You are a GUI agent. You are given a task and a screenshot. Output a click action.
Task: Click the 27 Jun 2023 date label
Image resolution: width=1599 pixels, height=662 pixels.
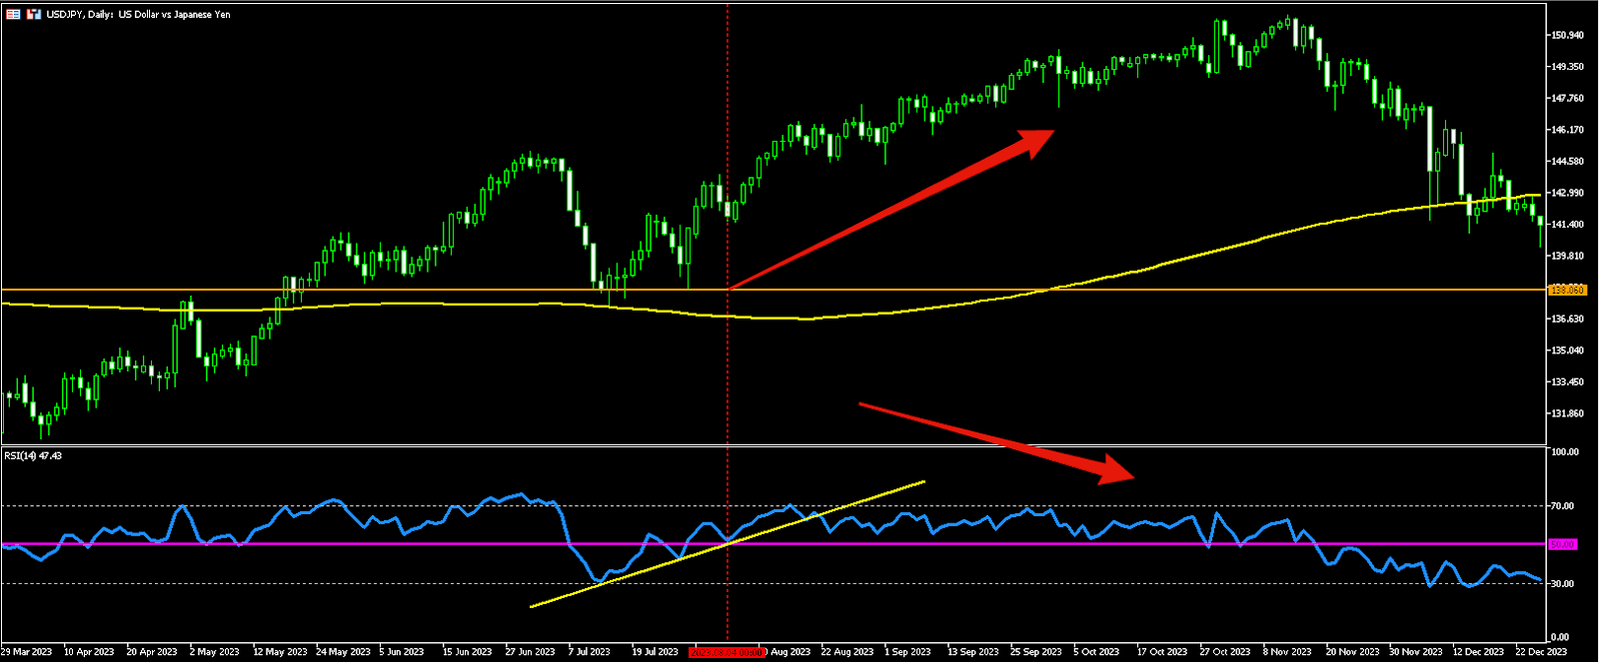tap(531, 652)
